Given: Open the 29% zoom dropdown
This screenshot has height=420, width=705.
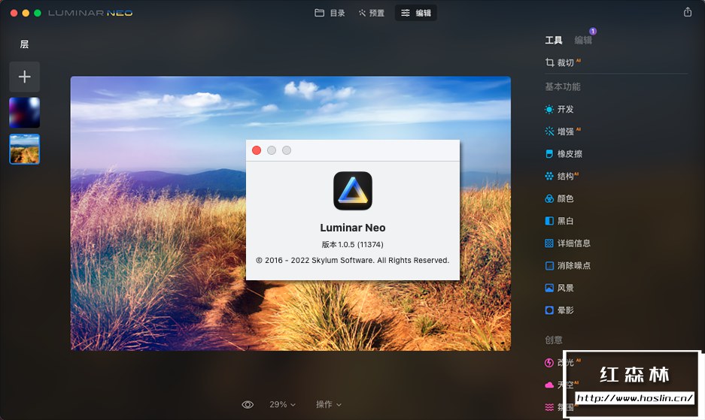Looking at the screenshot, I should (282, 405).
